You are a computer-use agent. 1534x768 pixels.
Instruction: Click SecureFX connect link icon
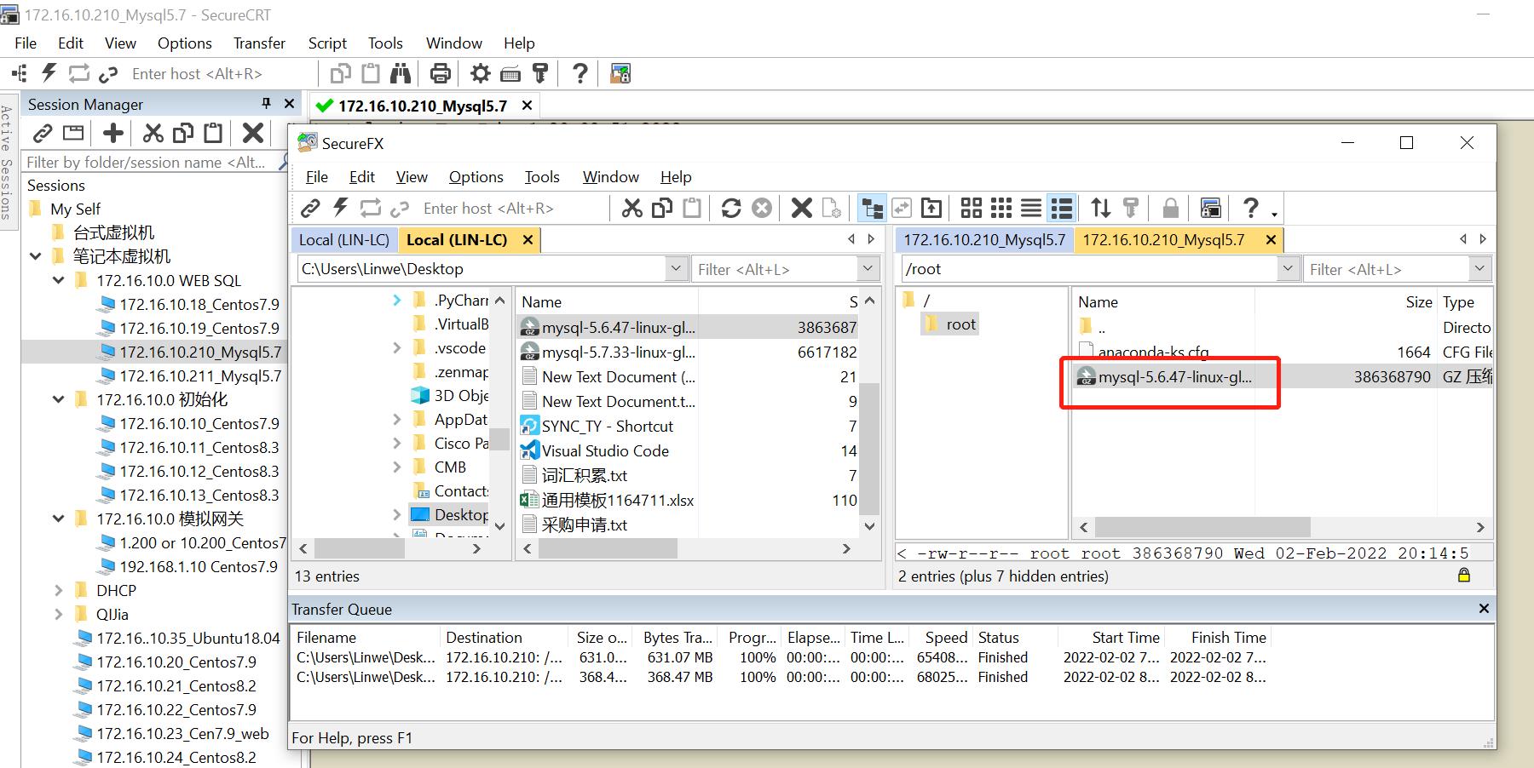(x=310, y=208)
